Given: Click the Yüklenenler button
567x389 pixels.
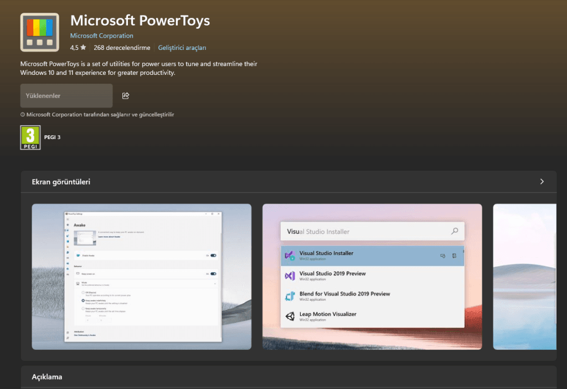Looking at the screenshot, I should tap(66, 95).
